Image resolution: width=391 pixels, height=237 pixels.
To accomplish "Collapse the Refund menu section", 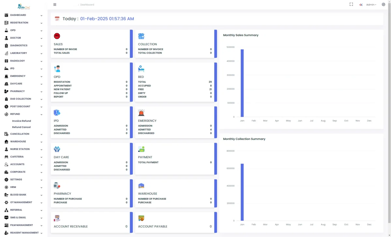I will [41, 114].
